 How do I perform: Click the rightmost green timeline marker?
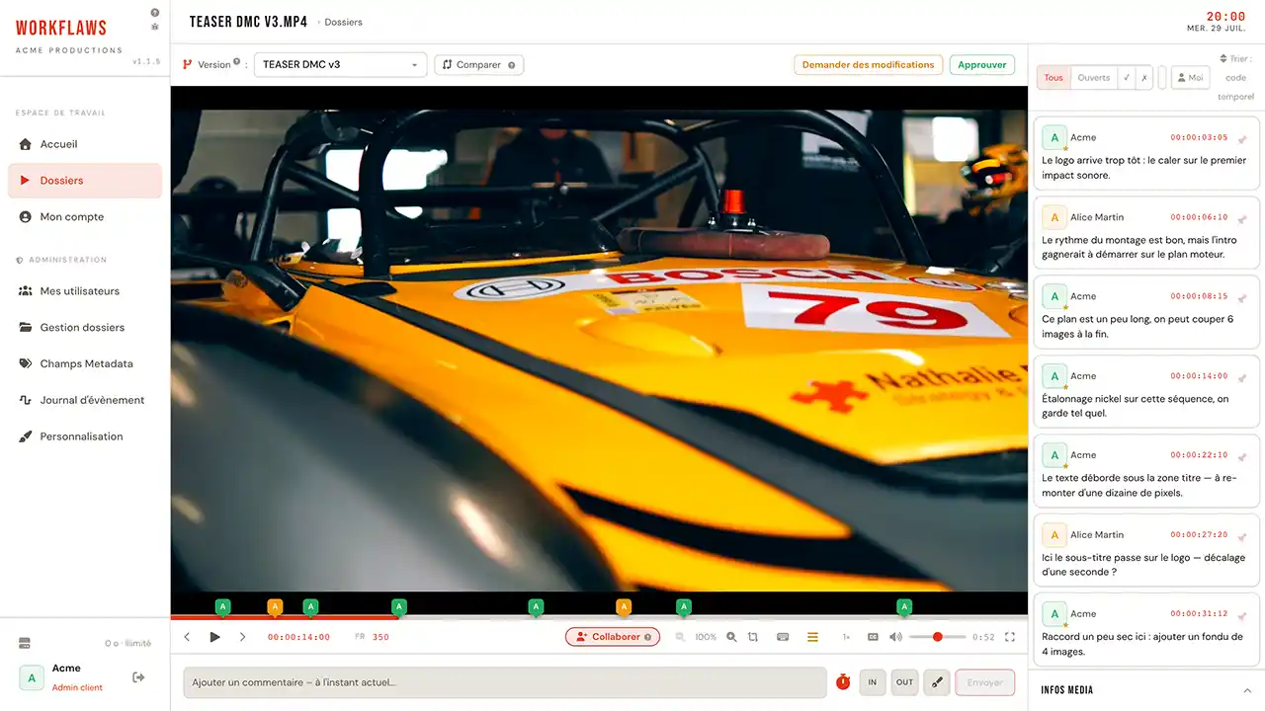[903, 606]
